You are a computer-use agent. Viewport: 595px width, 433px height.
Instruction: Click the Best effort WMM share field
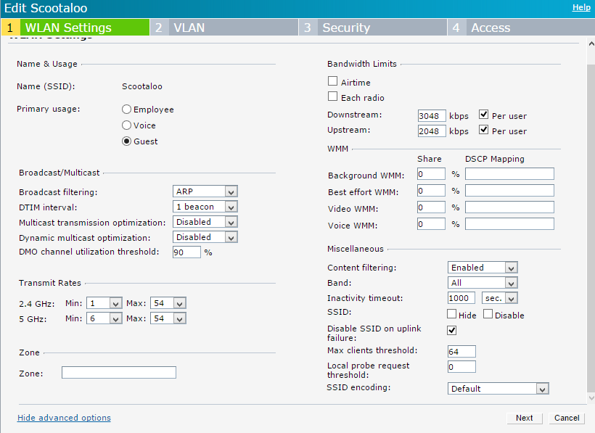coord(431,191)
